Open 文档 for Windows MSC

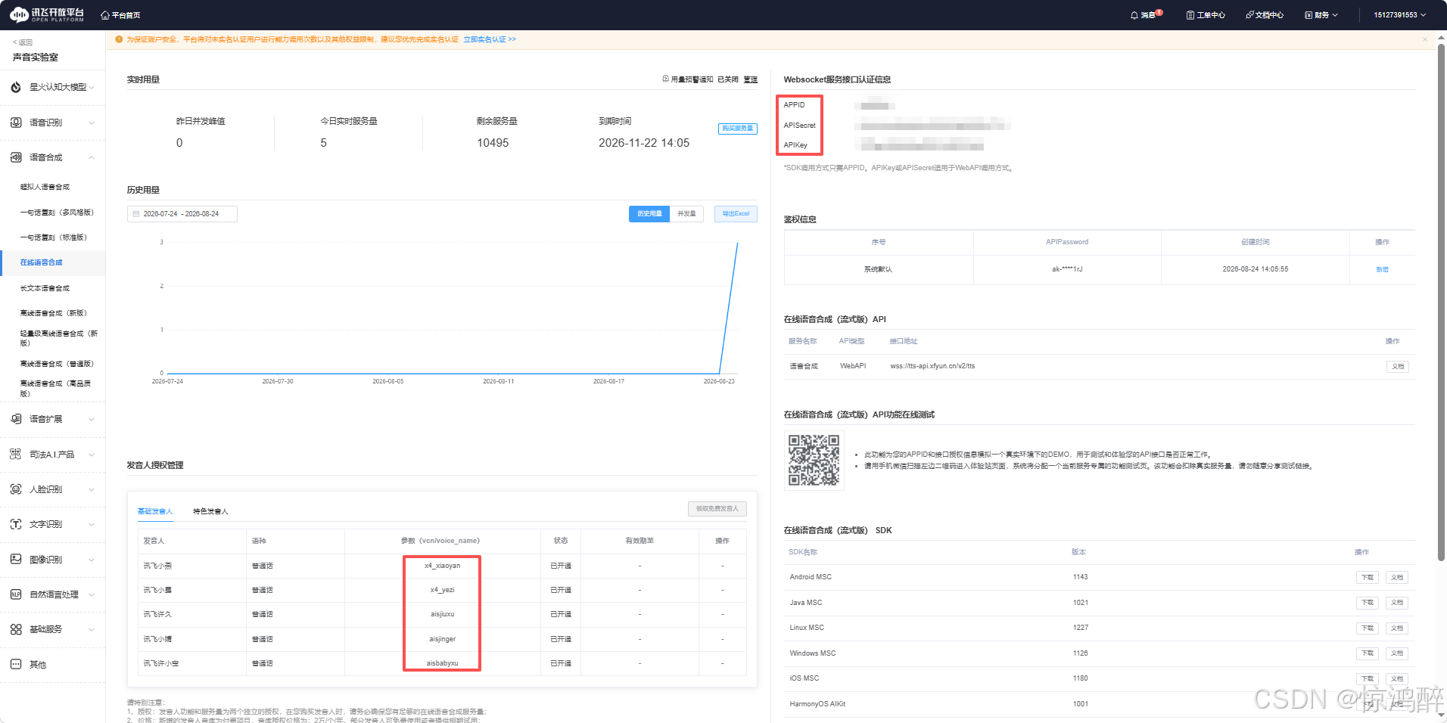tap(1397, 653)
